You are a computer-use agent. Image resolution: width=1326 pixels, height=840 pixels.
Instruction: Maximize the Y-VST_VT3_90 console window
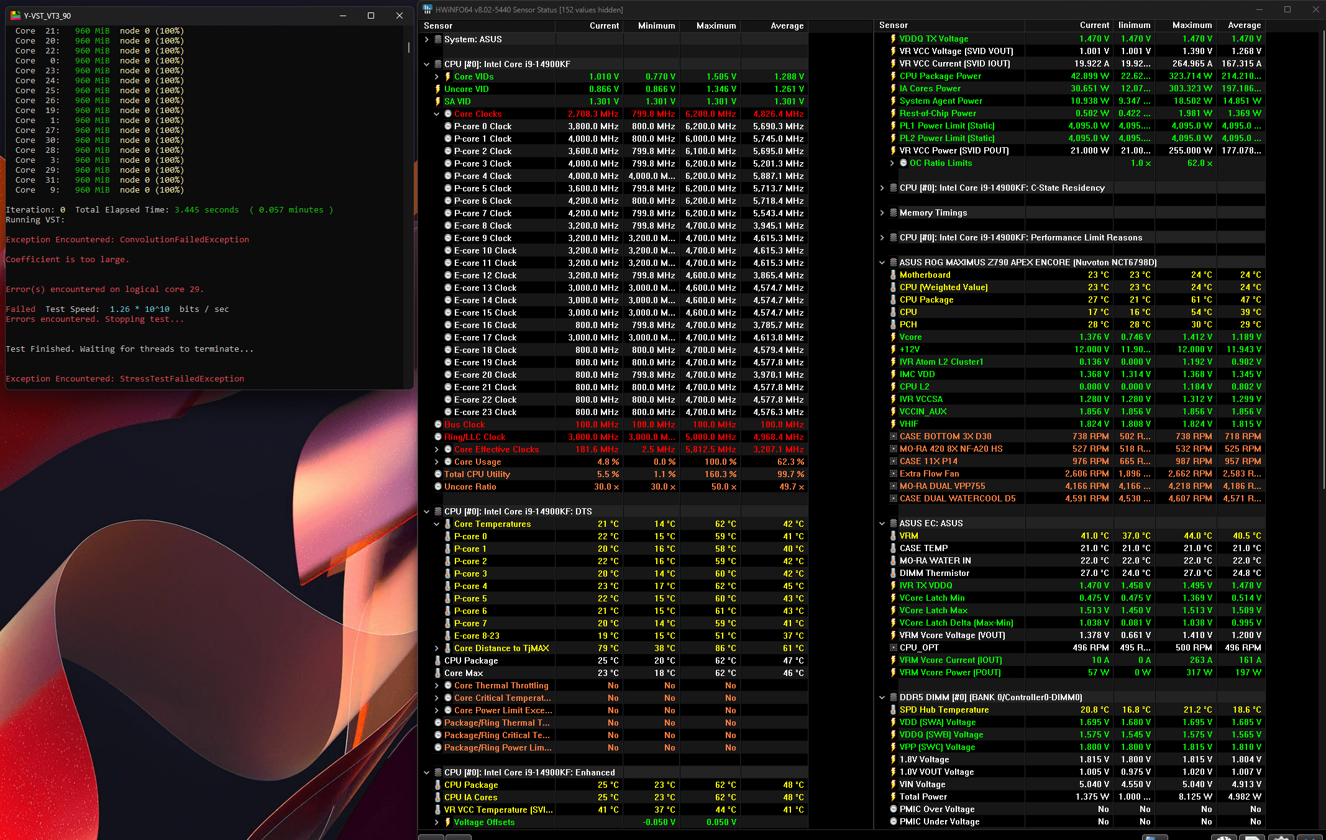(371, 16)
